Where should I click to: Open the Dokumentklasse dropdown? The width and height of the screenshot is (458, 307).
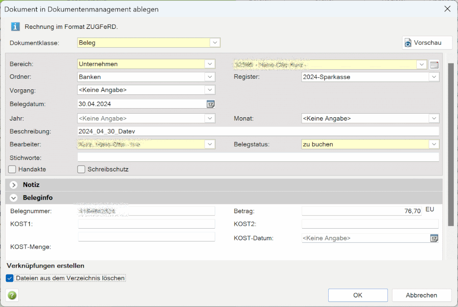point(215,43)
